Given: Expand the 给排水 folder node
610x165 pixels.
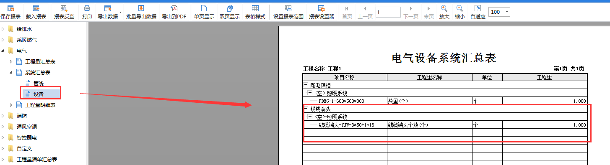Looking at the screenshot, I should (x=3, y=29).
